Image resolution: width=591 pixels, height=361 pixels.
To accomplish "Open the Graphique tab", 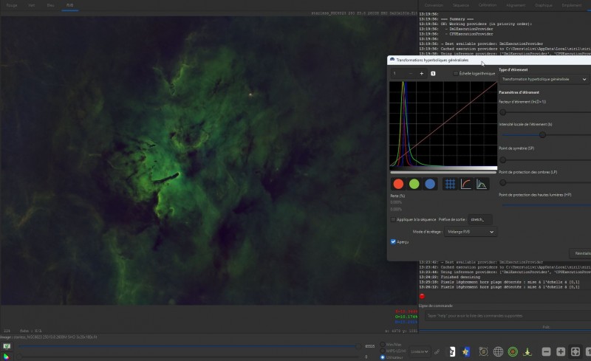I will [544, 5].
